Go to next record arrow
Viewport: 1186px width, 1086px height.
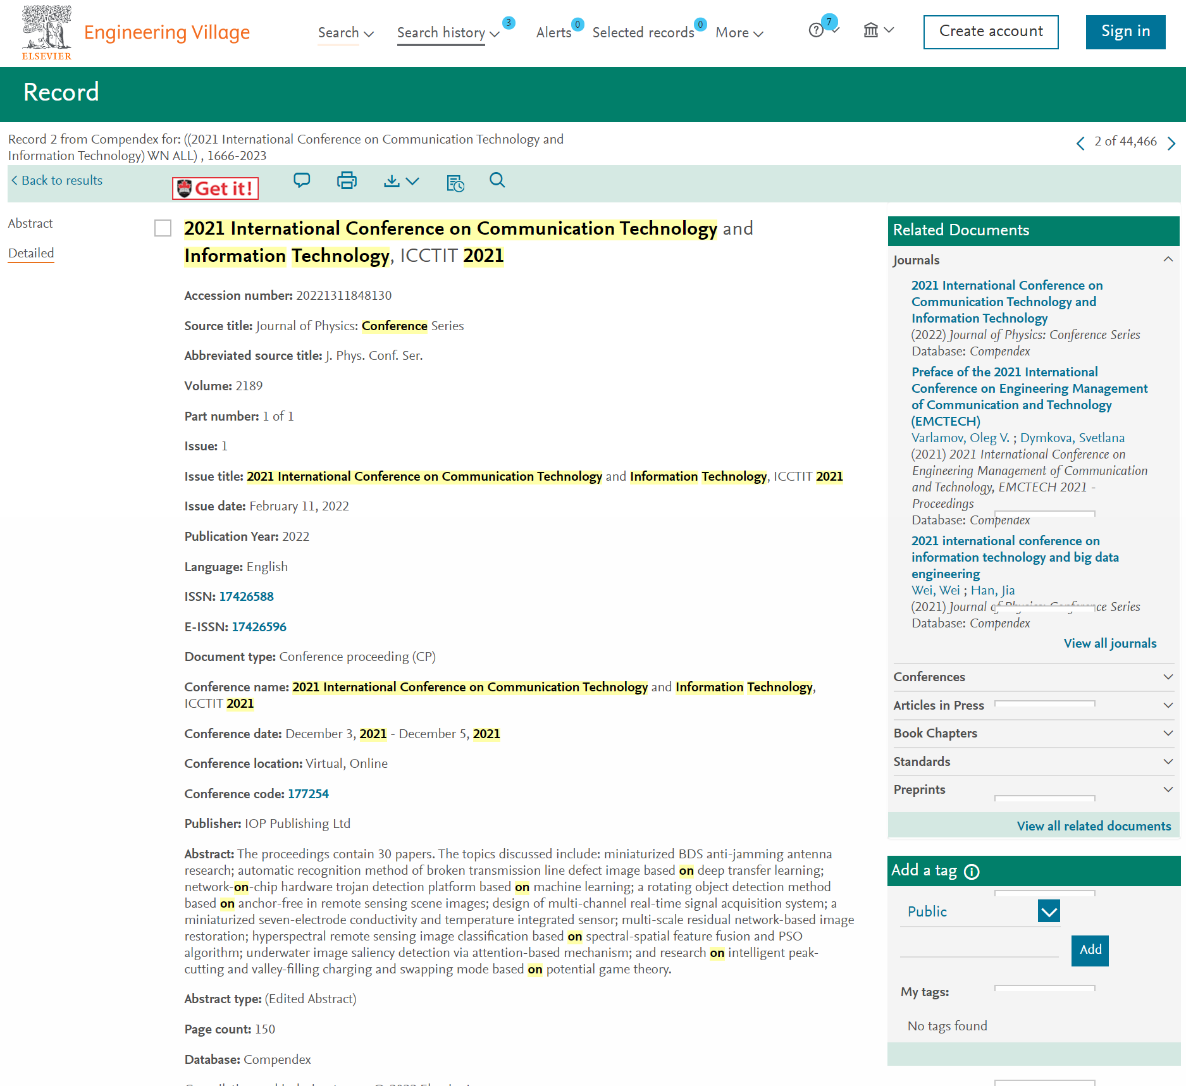click(1171, 143)
